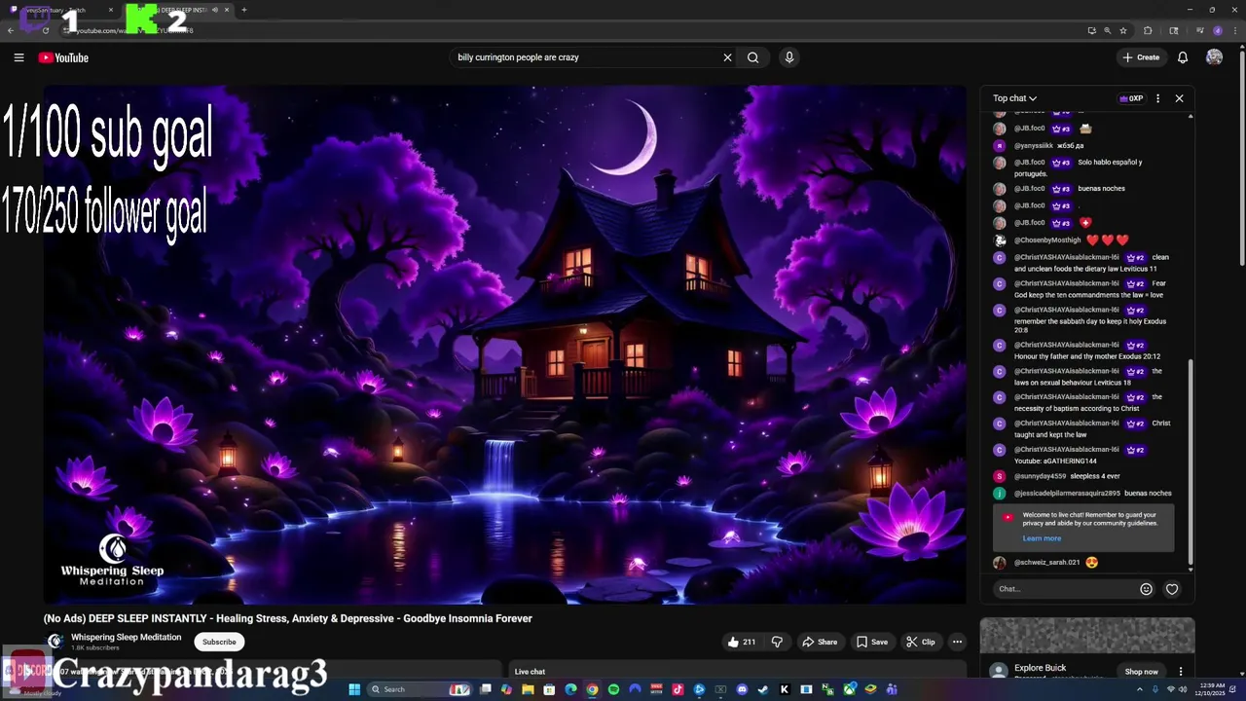Open Discord from the taskbar
This screenshot has height=701, width=1246.
tap(742, 689)
